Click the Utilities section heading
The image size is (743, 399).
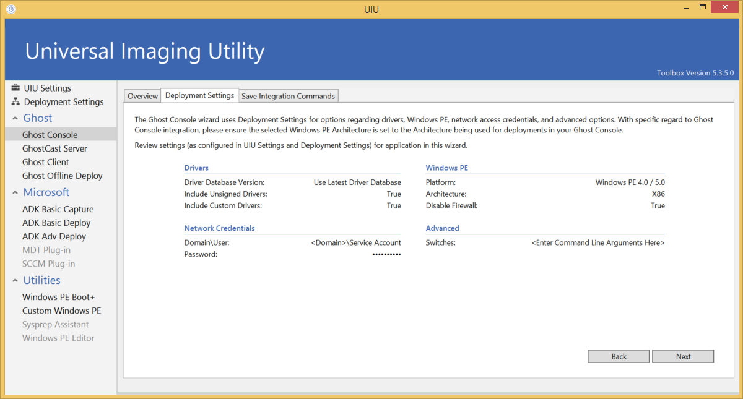[42, 280]
